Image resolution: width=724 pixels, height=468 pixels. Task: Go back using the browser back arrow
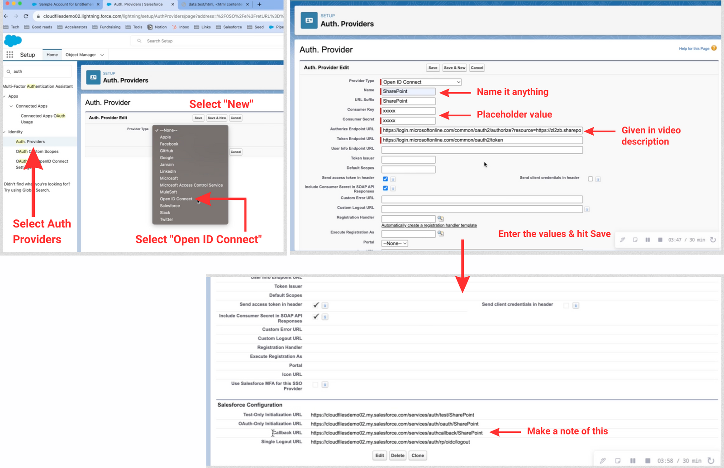[x=6, y=16]
